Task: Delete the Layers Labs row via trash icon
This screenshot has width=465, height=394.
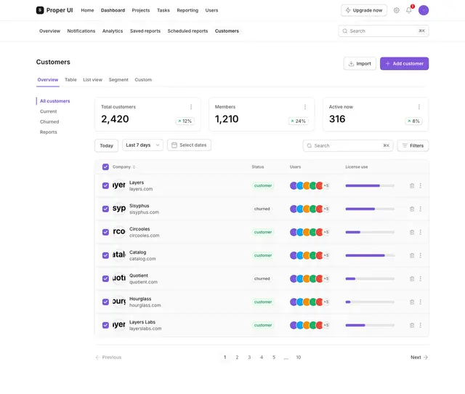Action: click(x=412, y=325)
